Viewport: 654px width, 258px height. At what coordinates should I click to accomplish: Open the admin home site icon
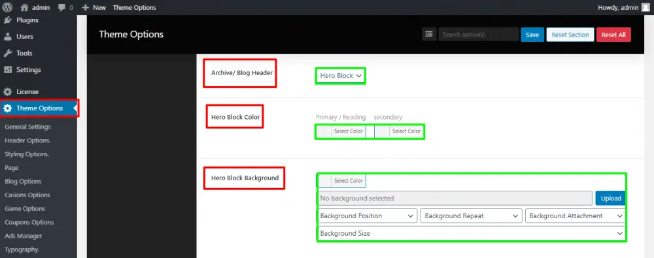click(24, 7)
